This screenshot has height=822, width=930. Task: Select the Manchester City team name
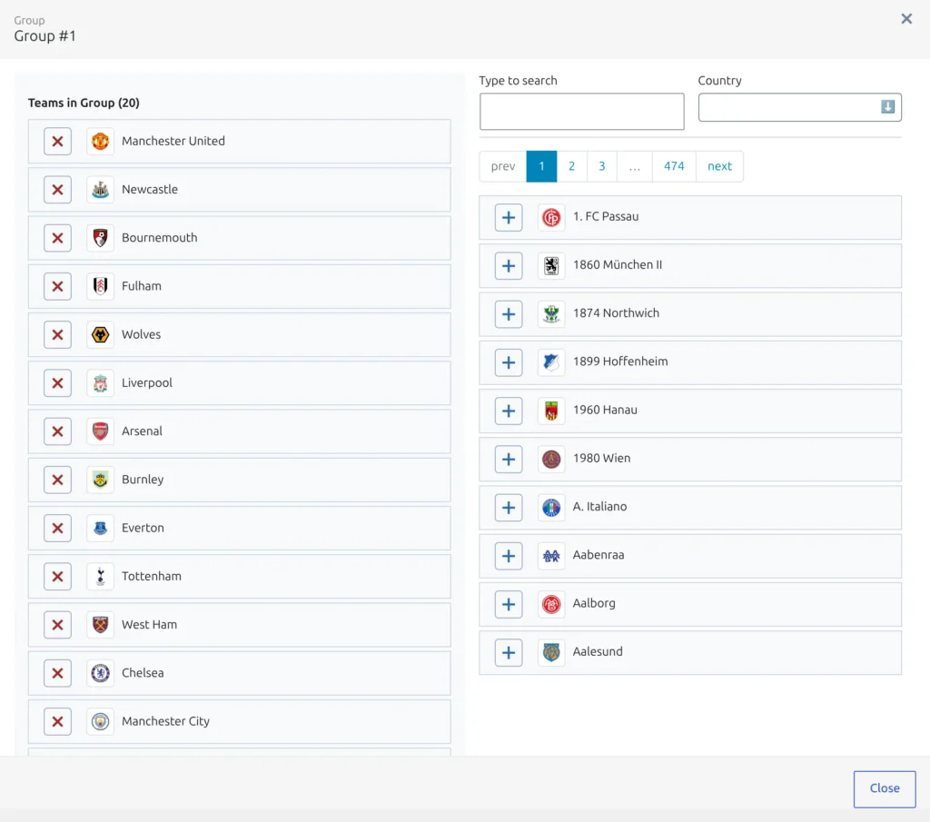pos(165,721)
